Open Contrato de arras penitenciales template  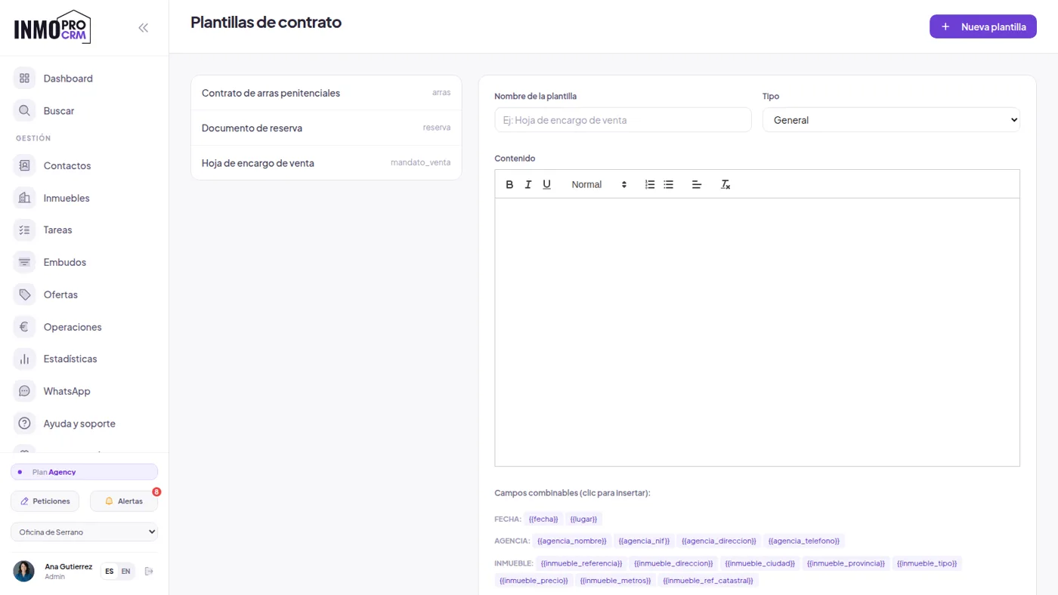point(326,93)
